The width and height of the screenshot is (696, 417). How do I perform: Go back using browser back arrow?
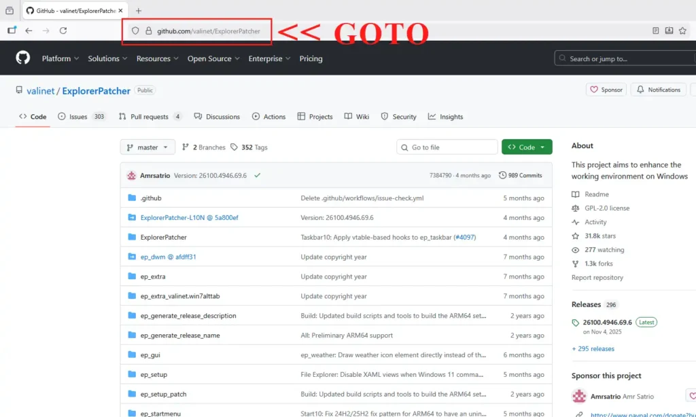[29, 31]
